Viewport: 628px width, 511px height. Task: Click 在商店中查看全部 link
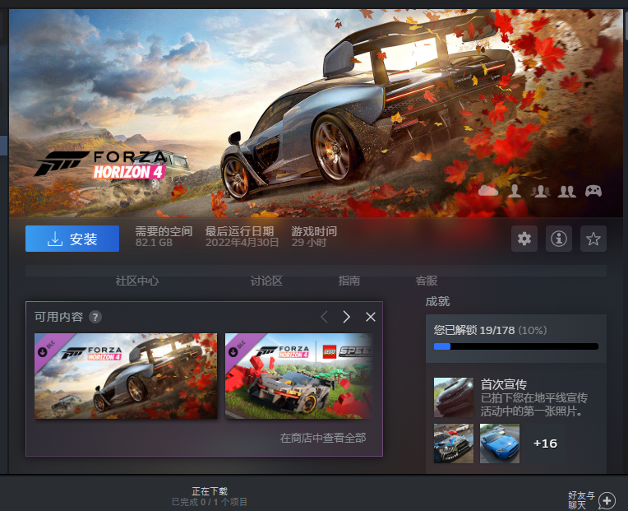point(323,438)
